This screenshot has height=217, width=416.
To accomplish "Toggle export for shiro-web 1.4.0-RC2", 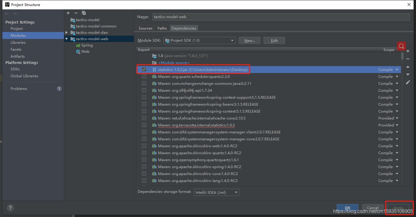I will tap(144, 146).
